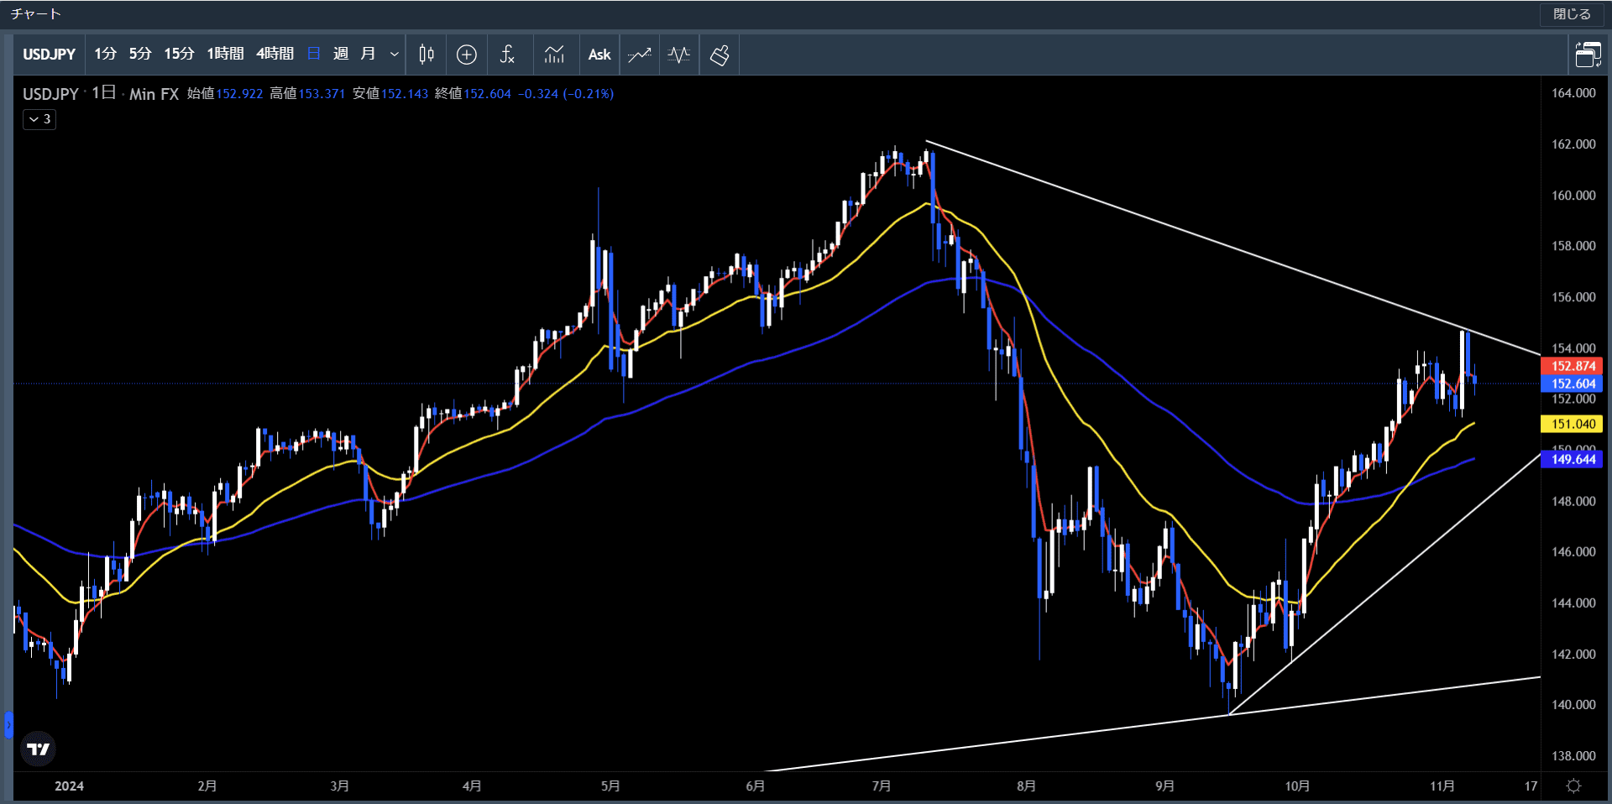Click the USDJPY symbol button

[x=50, y=54]
